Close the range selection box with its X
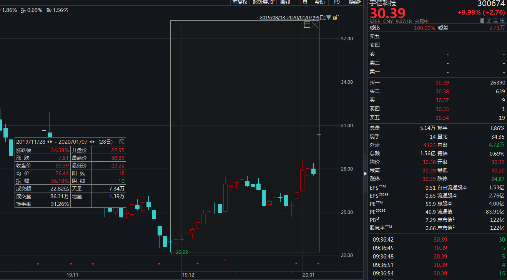The image size is (507, 280). (315, 25)
